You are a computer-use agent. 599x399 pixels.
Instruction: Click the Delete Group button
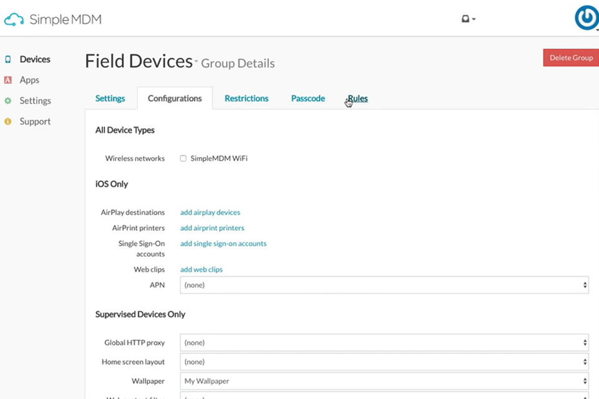click(570, 57)
